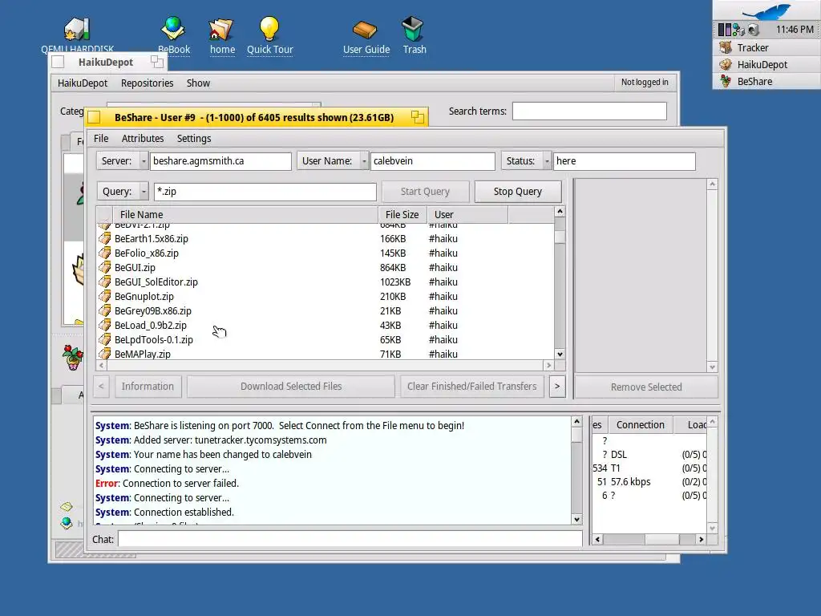
Task: Open the Show menu in HaikuDepot
Action: tap(198, 83)
